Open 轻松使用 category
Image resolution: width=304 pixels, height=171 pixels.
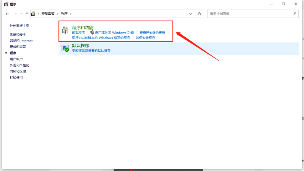click(16, 77)
